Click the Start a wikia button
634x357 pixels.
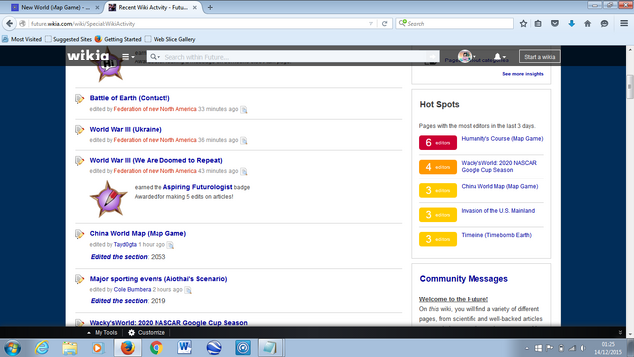click(539, 57)
